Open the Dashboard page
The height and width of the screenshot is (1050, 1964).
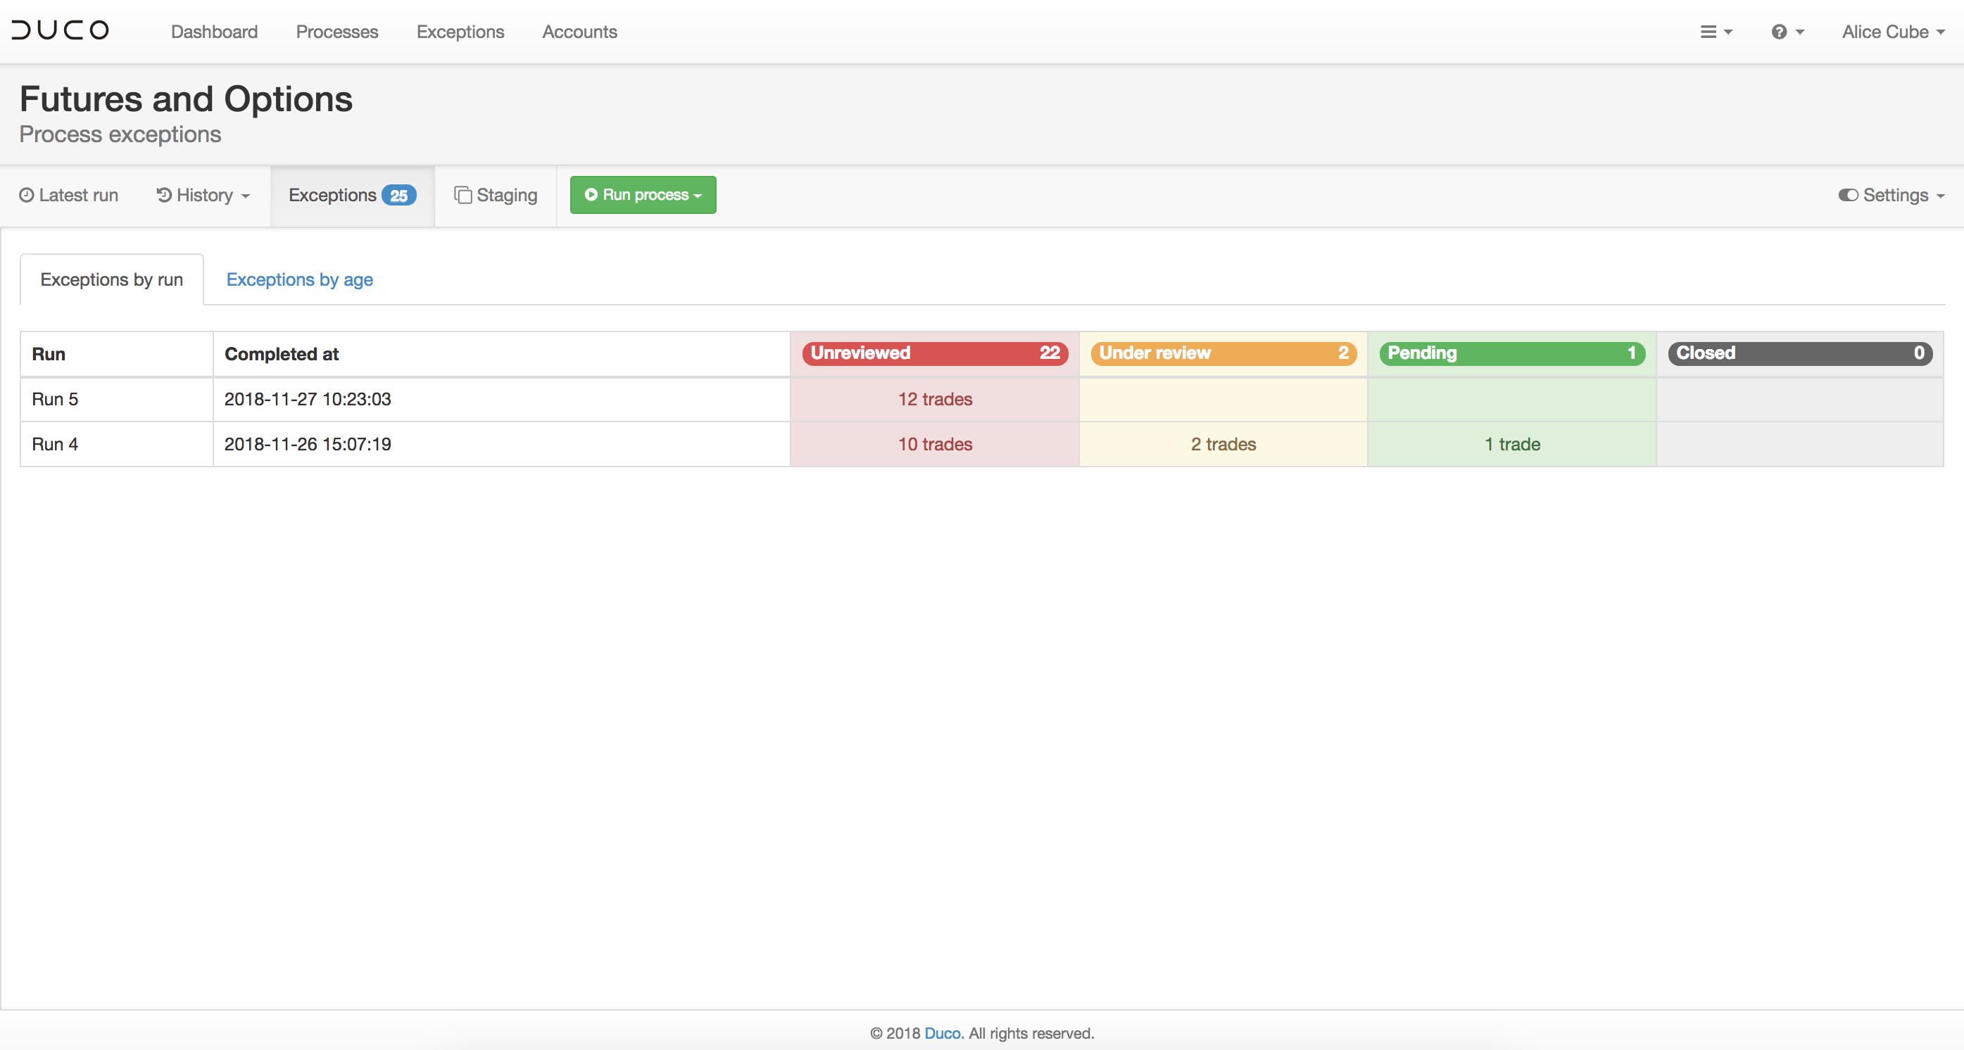pos(214,32)
